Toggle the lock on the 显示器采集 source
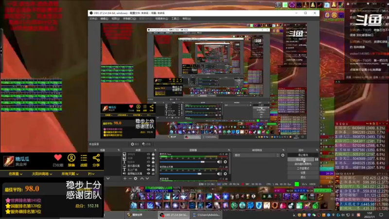Viewport: 389px width, 219px height. coord(153,165)
